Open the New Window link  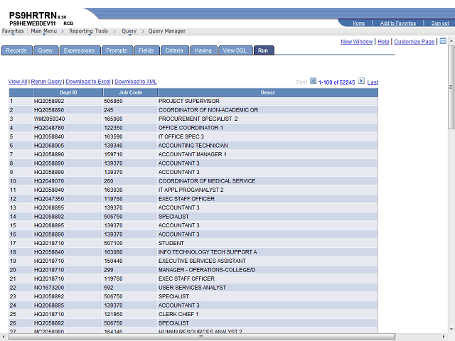pyautogui.click(x=357, y=42)
